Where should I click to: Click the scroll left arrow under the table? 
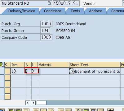(28, 103)
